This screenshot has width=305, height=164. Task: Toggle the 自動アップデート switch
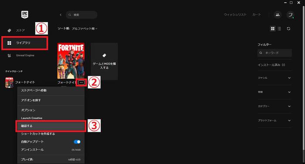tap(77, 142)
